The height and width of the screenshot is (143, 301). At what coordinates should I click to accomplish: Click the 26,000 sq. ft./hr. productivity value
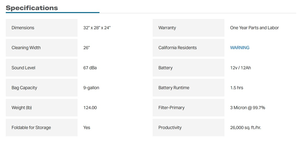(245, 127)
